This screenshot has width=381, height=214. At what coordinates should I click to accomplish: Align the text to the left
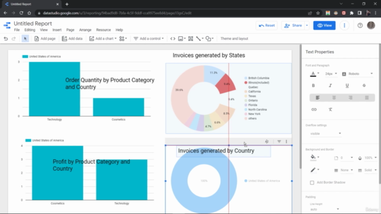(317, 97)
